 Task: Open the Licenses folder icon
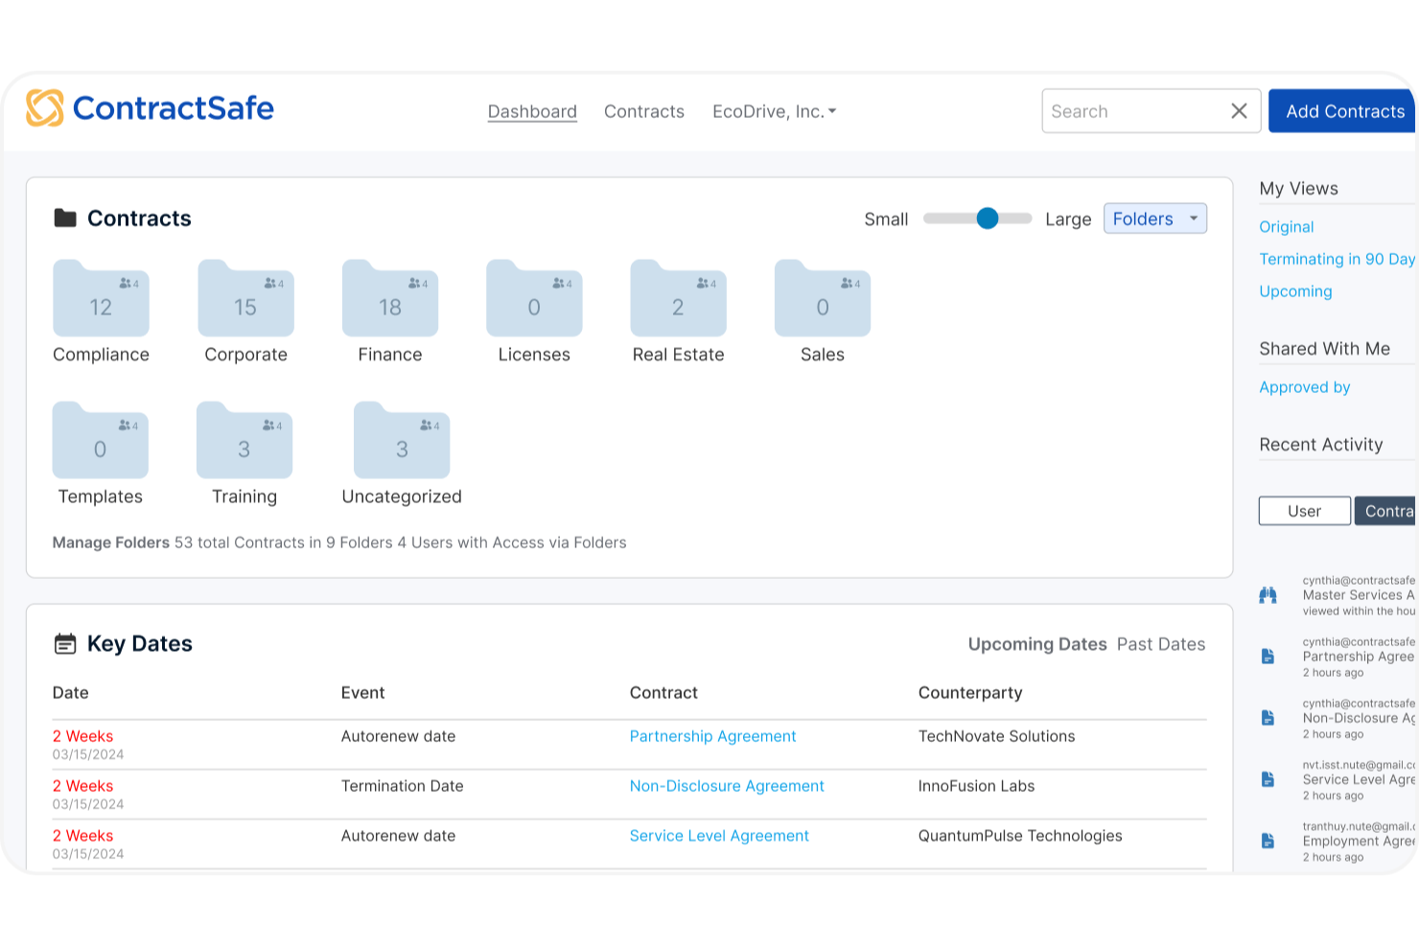534,298
